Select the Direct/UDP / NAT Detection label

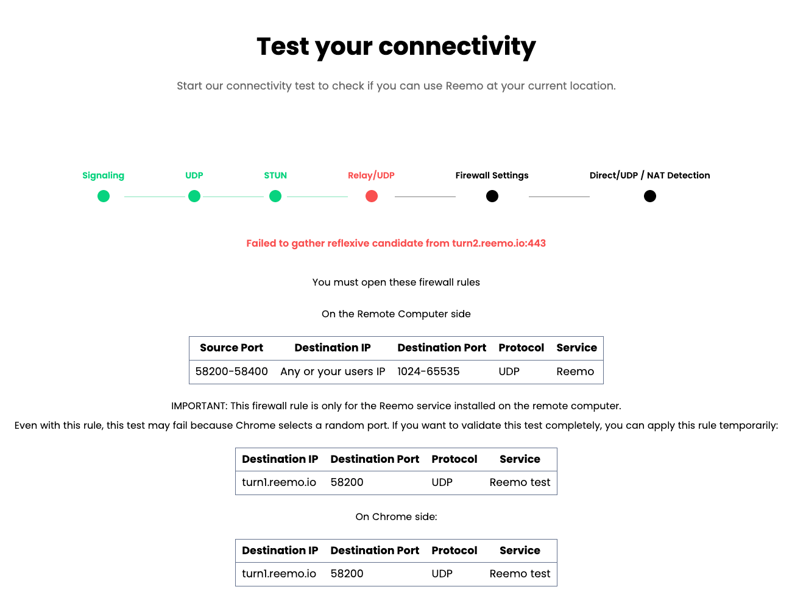649,175
